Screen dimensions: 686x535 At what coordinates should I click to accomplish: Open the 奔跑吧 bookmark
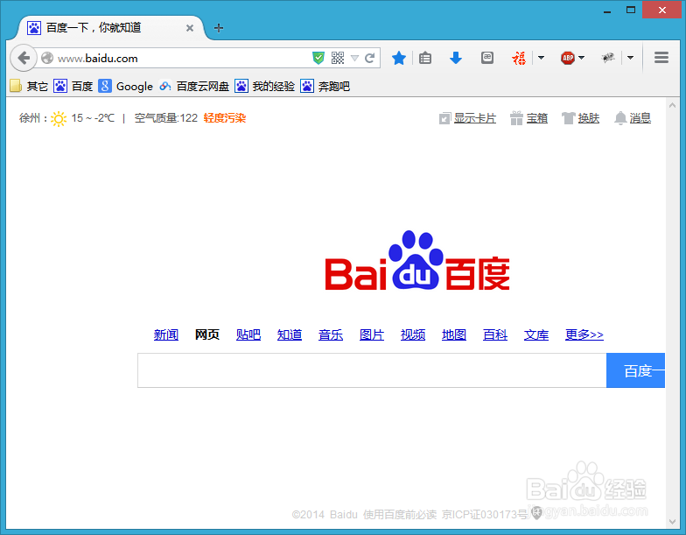point(325,86)
